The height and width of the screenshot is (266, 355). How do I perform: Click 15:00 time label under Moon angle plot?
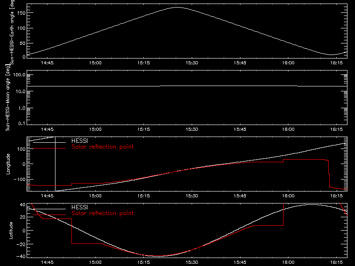click(95, 129)
